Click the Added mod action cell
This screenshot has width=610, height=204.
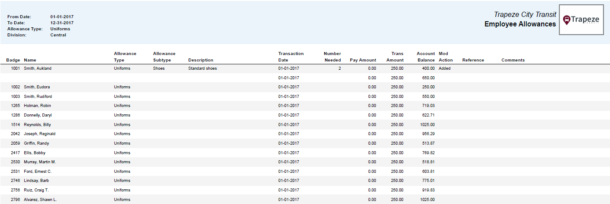coord(445,68)
